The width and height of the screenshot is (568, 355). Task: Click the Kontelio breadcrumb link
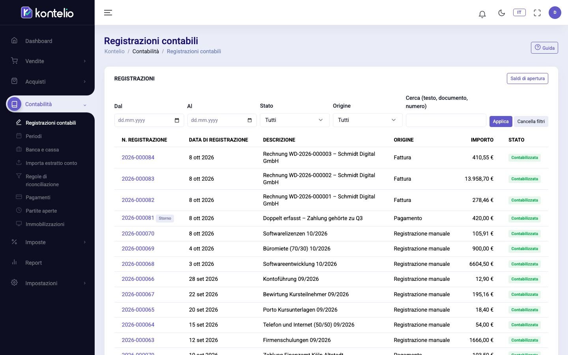click(x=114, y=51)
